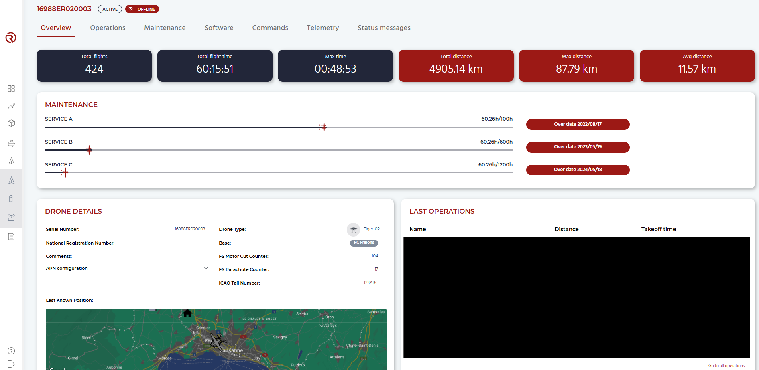Click Lausanne label on the map
Screen dimensions: 759x370
click(232, 350)
